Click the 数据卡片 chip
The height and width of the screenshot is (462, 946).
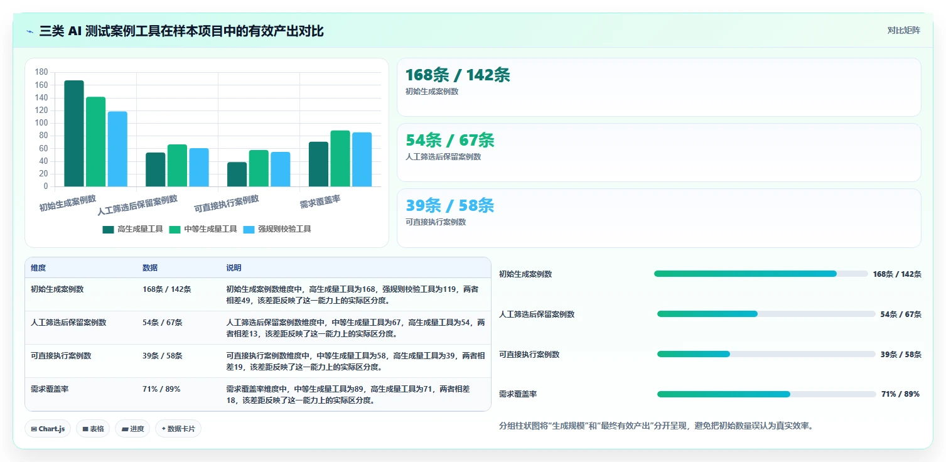[x=178, y=429]
